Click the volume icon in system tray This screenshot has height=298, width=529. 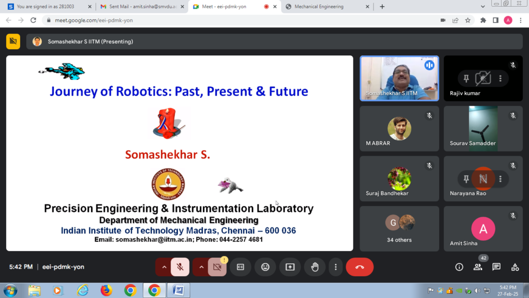477,291
